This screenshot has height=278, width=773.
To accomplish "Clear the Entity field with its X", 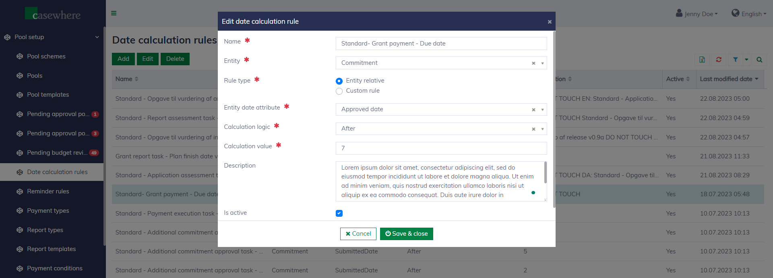I will coord(533,63).
